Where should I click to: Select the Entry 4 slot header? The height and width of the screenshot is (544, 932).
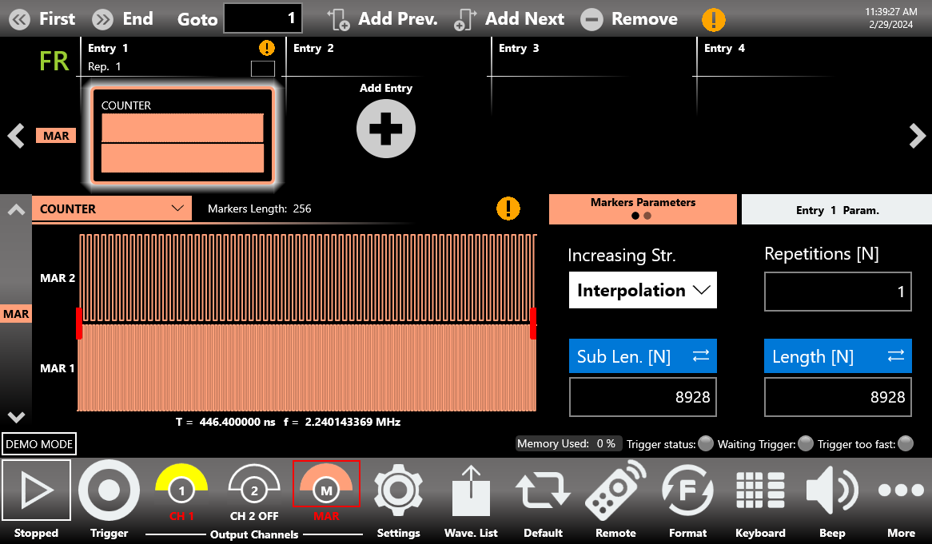[x=724, y=48]
